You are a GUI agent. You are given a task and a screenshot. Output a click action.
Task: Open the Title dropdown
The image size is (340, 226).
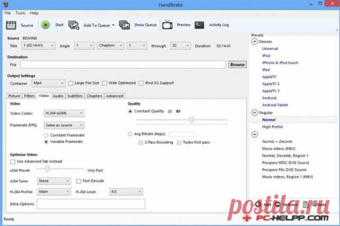[x=39, y=46]
